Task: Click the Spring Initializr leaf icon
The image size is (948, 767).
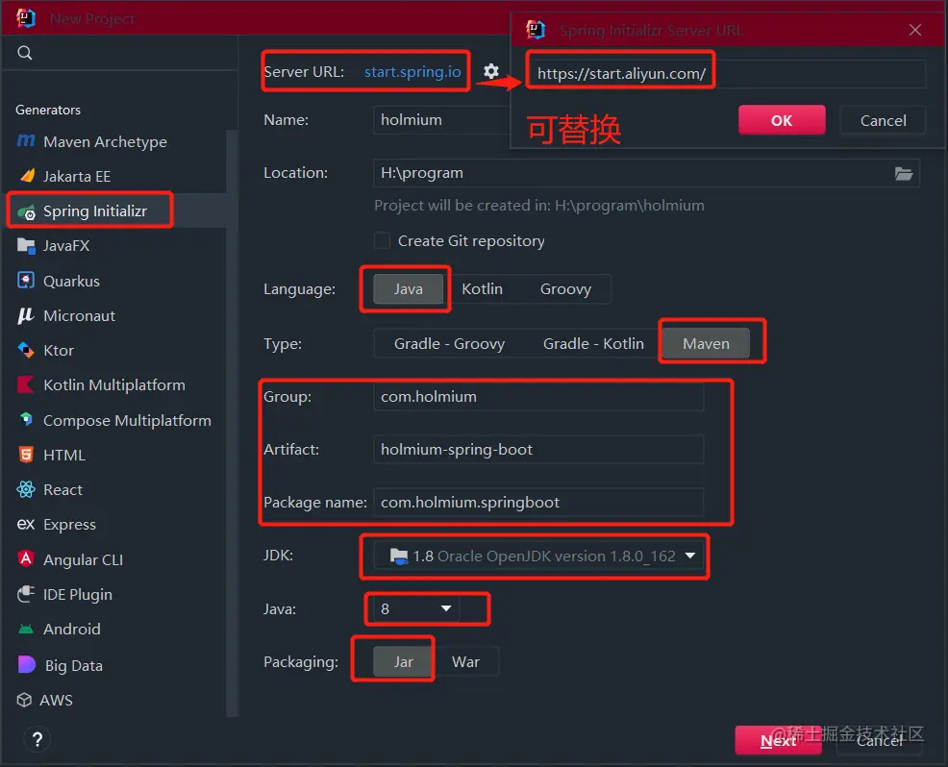Action: point(27,212)
